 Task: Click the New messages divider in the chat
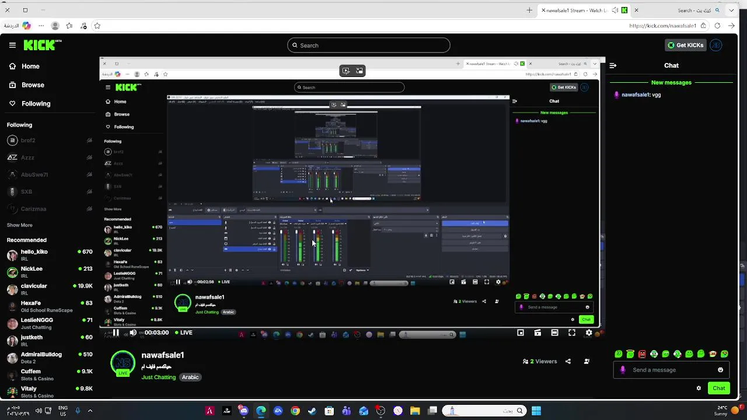[x=671, y=82]
